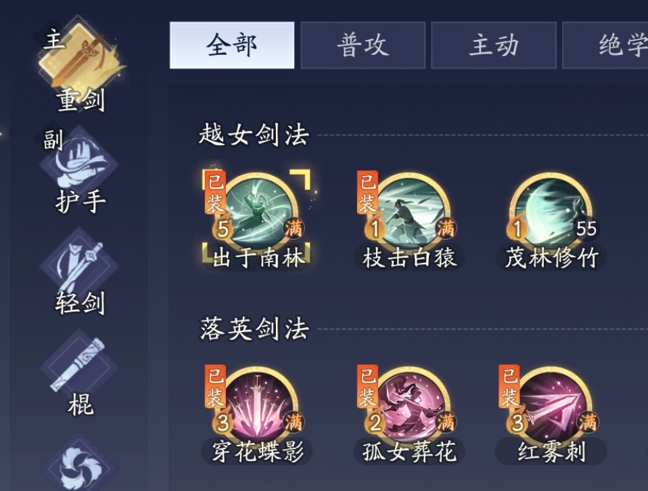Switch to the 普攻 tab
The image size is (648, 491).
point(363,45)
